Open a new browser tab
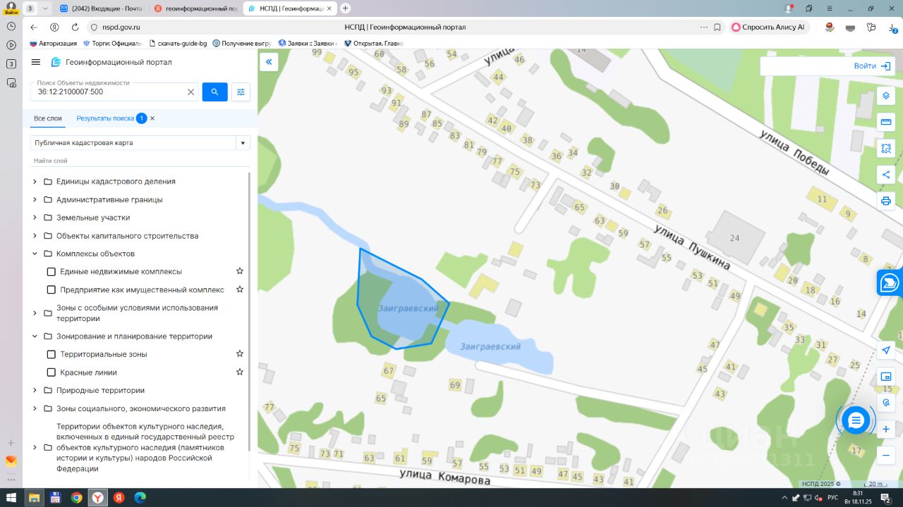The width and height of the screenshot is (903, 507). point(346,8)
